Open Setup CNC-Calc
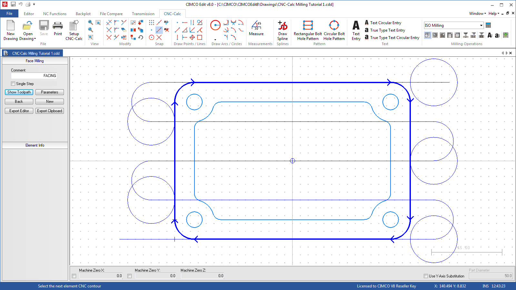 point(74,30)
